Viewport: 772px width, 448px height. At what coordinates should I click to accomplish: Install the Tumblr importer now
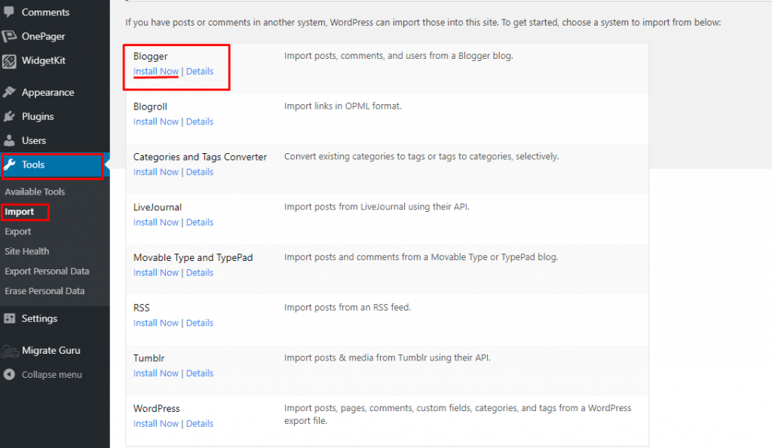(155, 373)
